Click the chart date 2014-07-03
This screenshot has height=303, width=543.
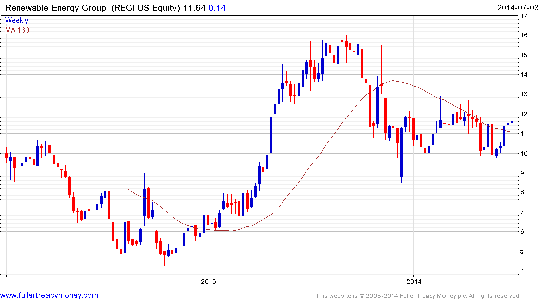coord(517,7)
